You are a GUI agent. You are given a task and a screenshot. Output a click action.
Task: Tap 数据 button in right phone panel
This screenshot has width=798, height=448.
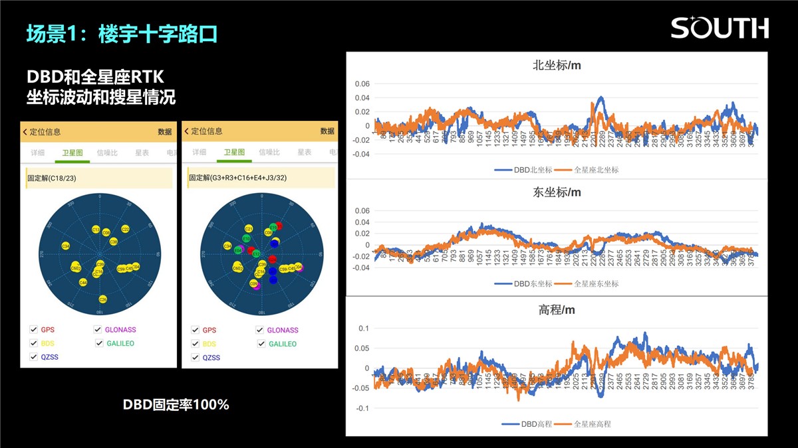tap(327, 131)
